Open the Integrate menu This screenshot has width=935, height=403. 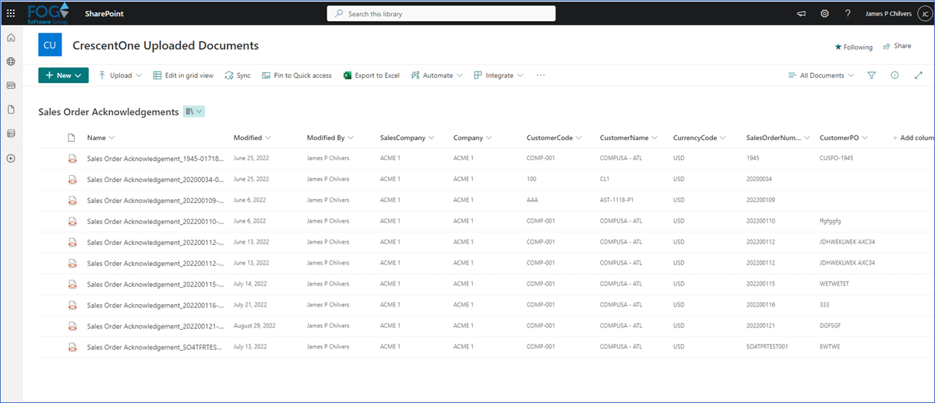[x=499, y=75]
